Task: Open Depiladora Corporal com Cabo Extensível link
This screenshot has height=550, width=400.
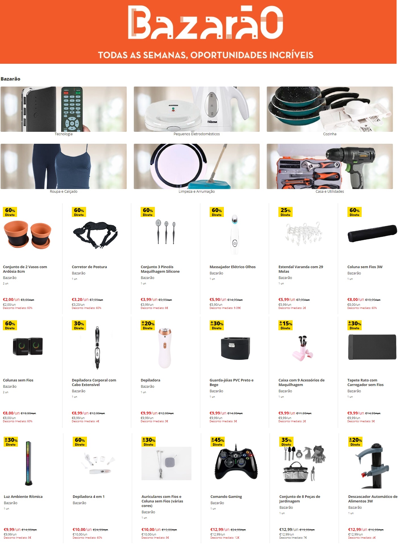Action: click(x=94, y=382)
